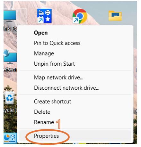The height and width of the screenshot is (147, 141).
Task: Open the Google Chrome desktop shortcut
Action: click(80, 16)
